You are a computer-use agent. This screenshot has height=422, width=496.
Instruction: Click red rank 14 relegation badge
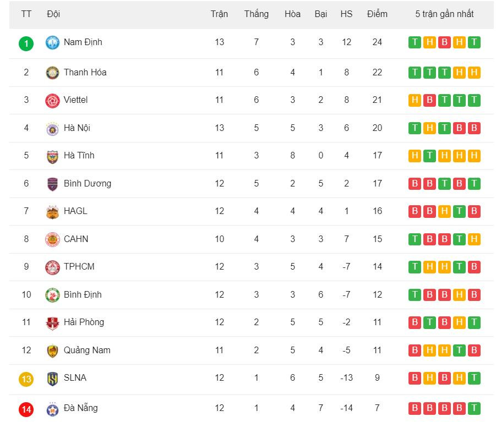tap(26, 409)
